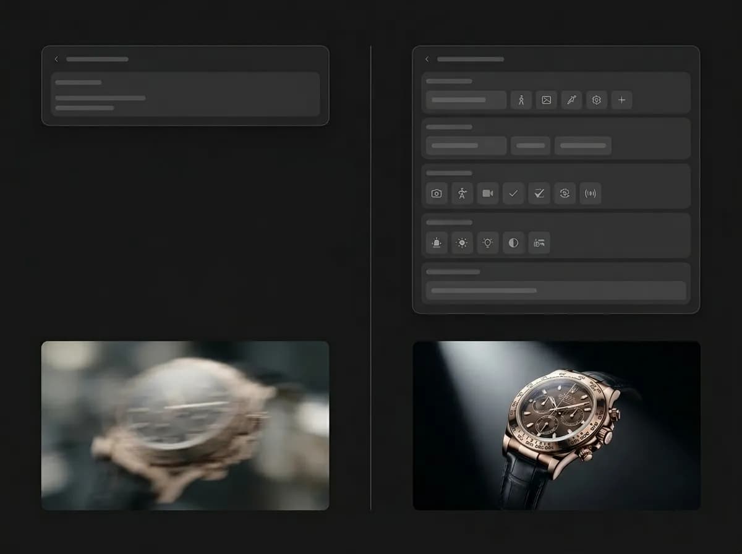
Task: Select the tripod figure icon
Action: 462,194
